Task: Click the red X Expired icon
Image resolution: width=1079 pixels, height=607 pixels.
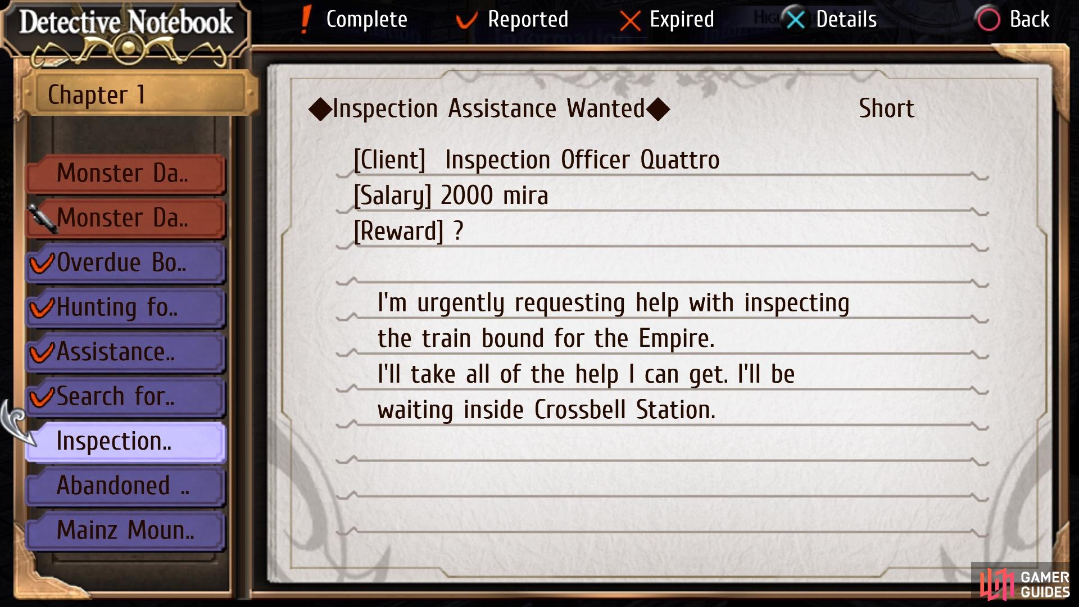Action: [x=630, y=21]
